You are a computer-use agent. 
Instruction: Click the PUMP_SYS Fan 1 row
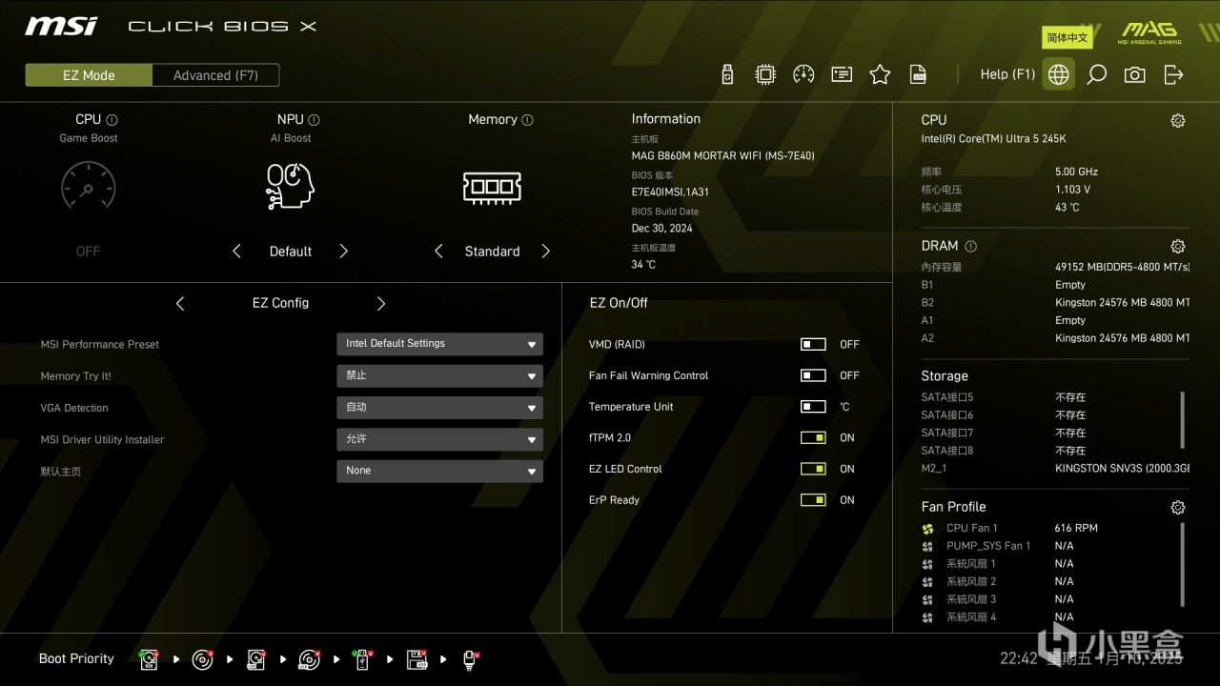(x=1049, y=546)
